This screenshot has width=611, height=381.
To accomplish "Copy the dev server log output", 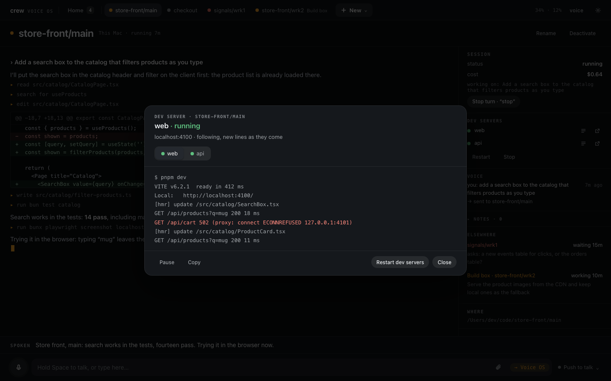I will click(194, 262).
